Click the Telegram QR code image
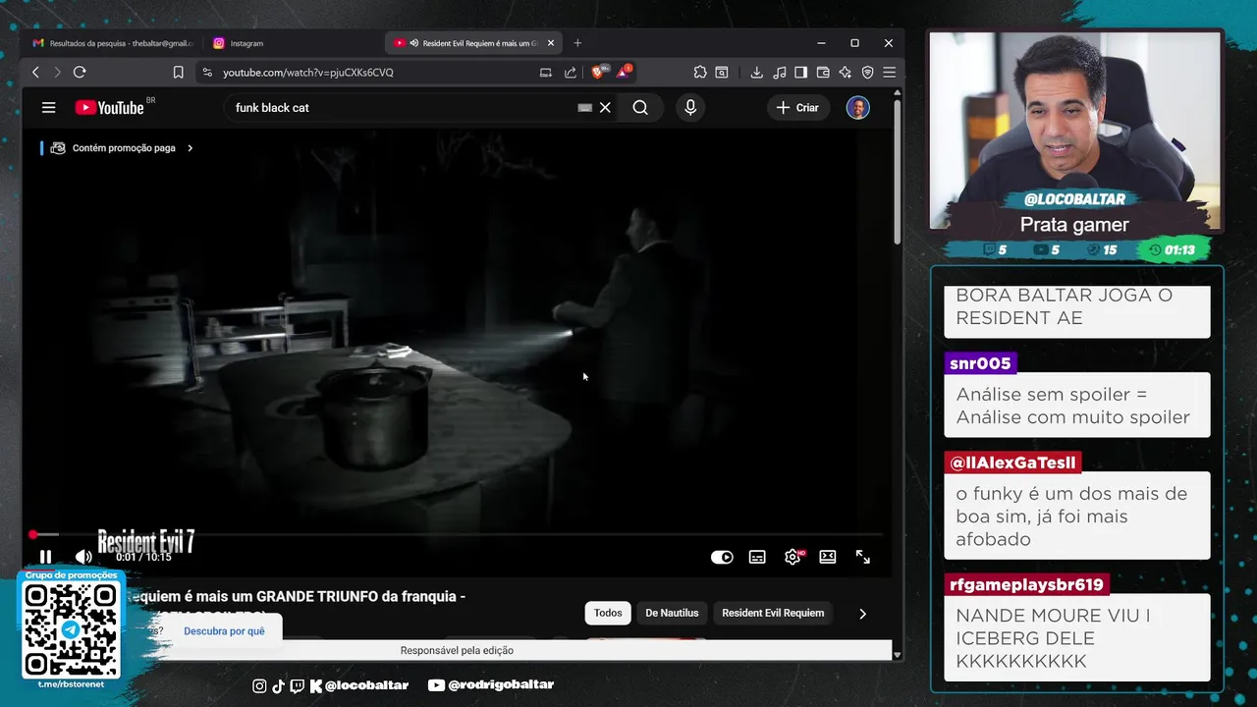The height and width of the screenshot is (707, 1257). coord(71,629)
